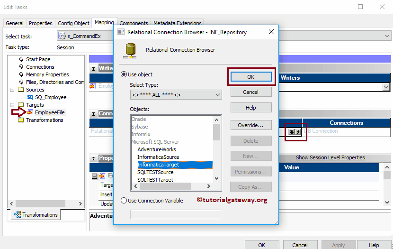Switch to the Components tab
The image size is (393, 249).
134,23
